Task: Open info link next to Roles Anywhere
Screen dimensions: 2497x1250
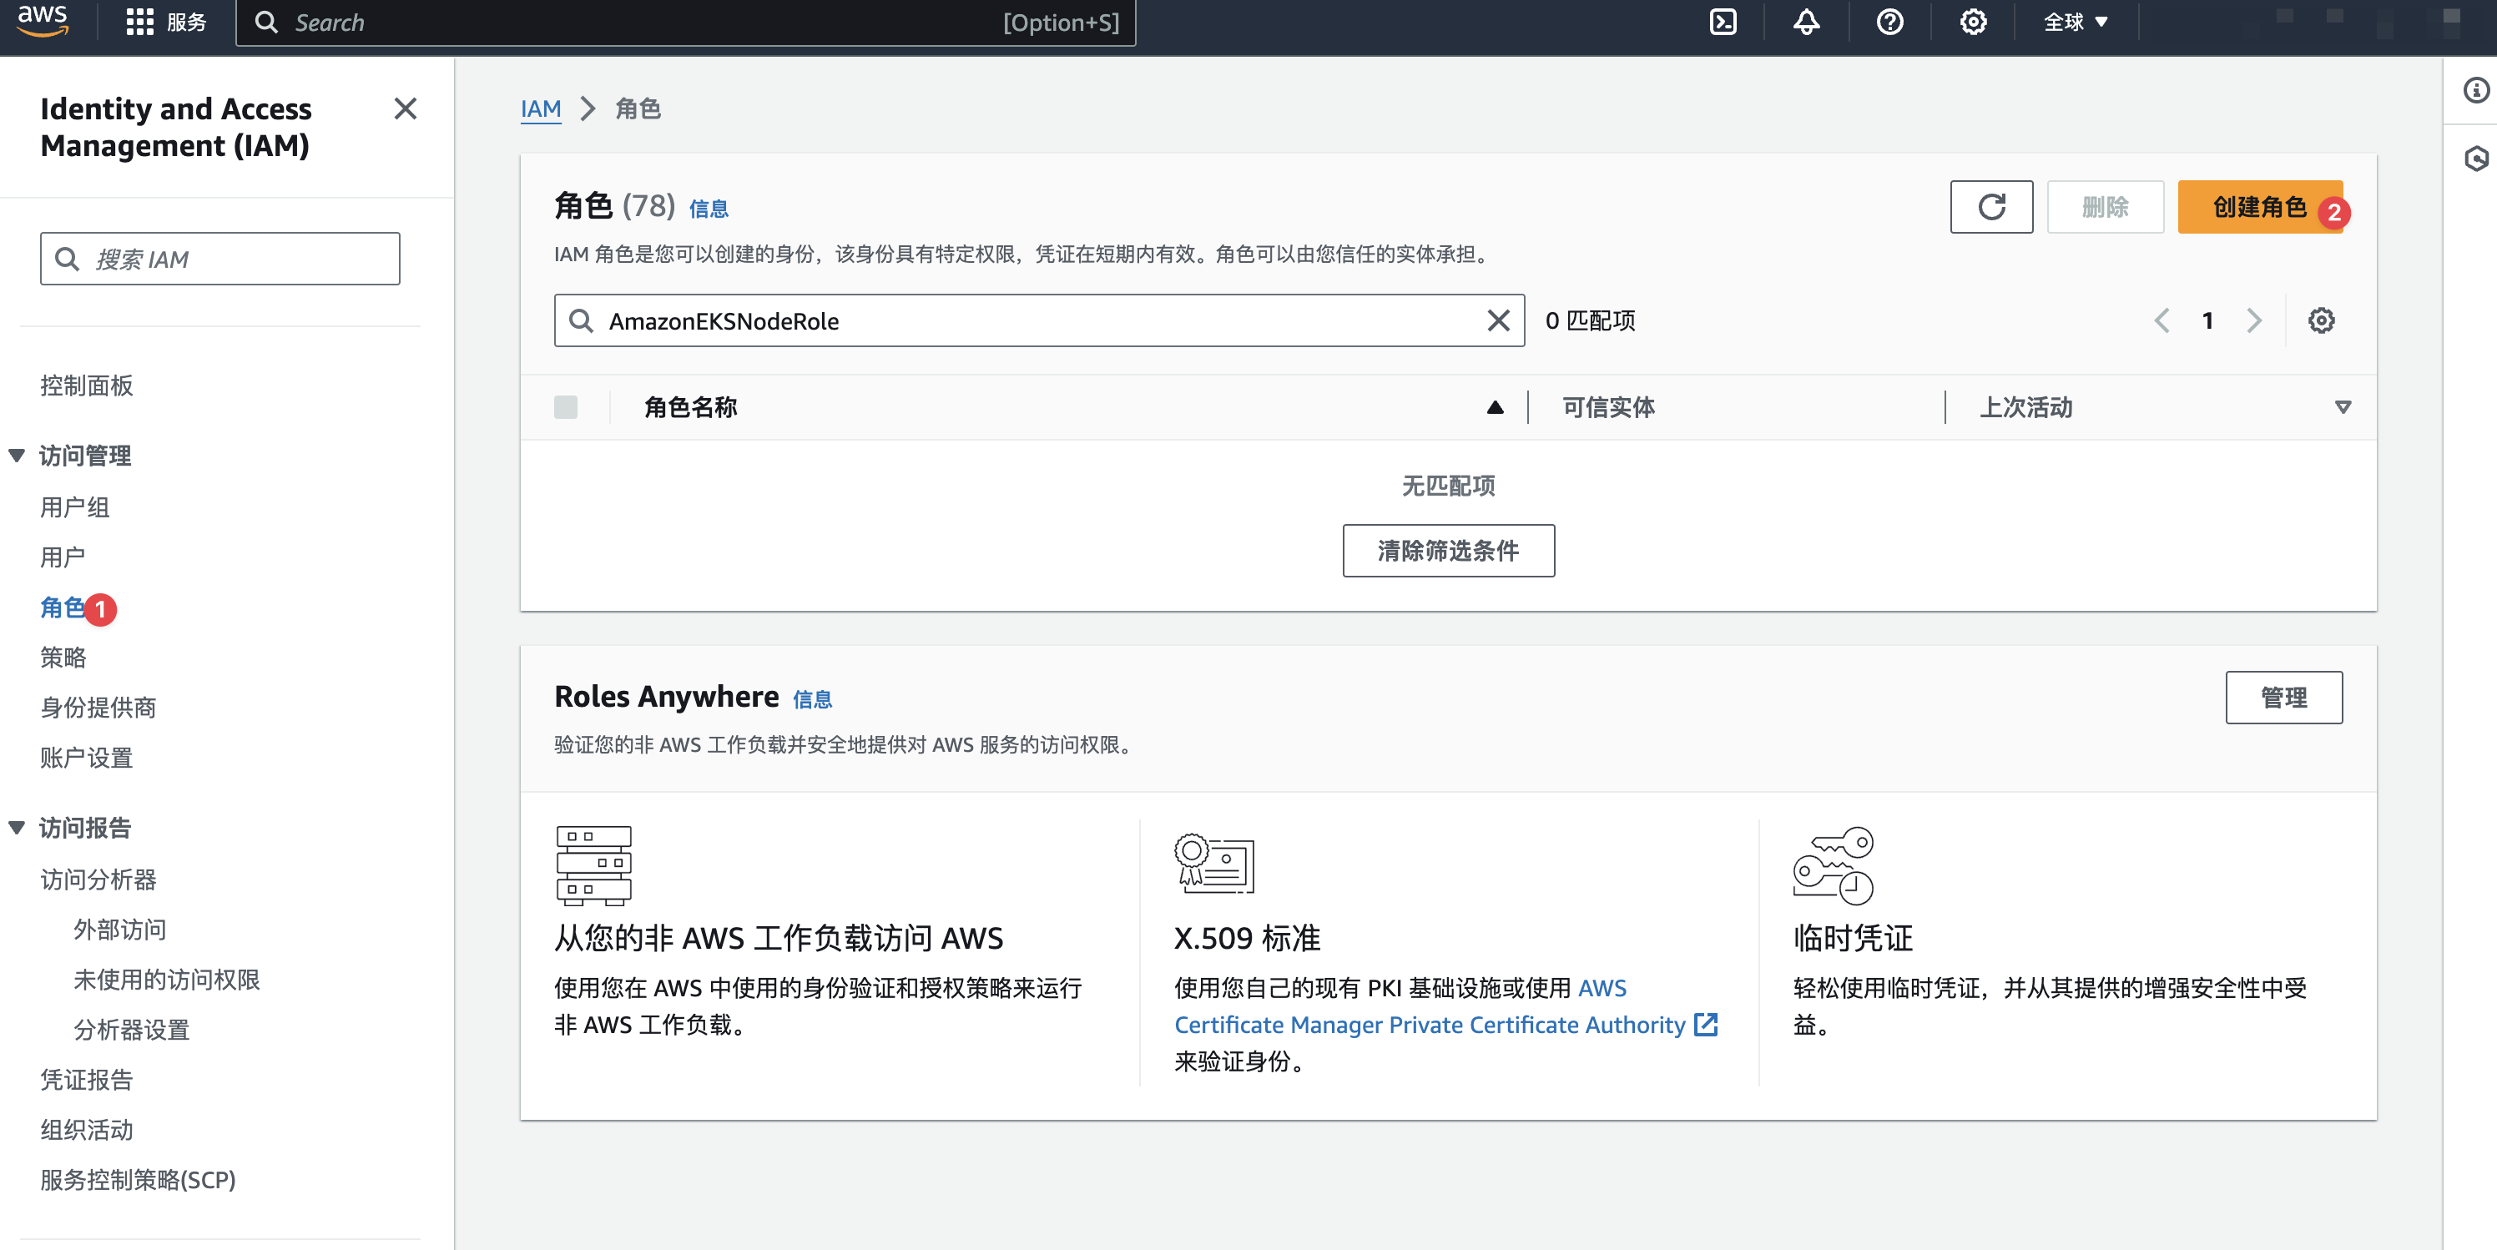Action: 812,698
